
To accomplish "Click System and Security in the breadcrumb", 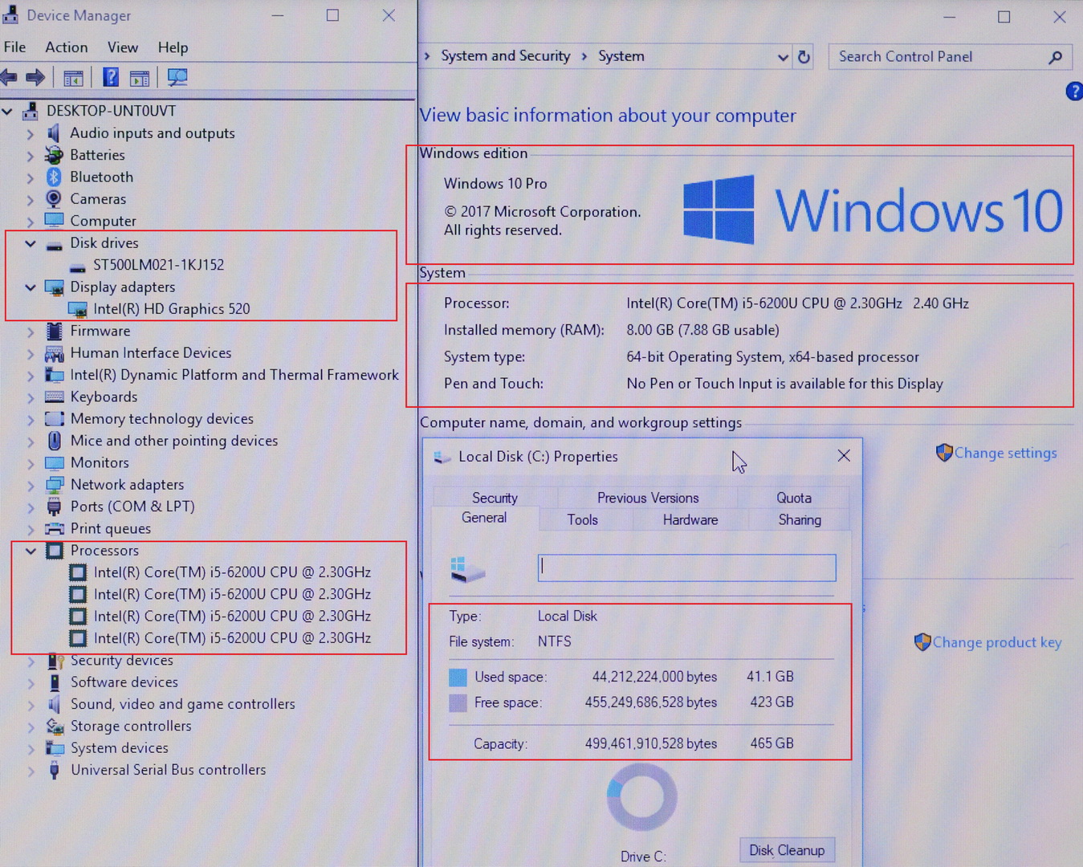I will 506,56.
